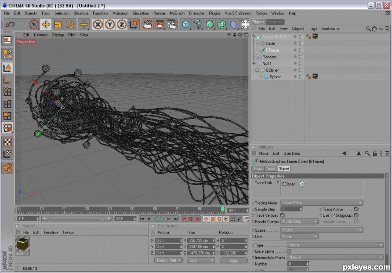Select the Random effector object
Image resolution: width=392 pixels, height=273 pixels.
(x=269, y=57)
